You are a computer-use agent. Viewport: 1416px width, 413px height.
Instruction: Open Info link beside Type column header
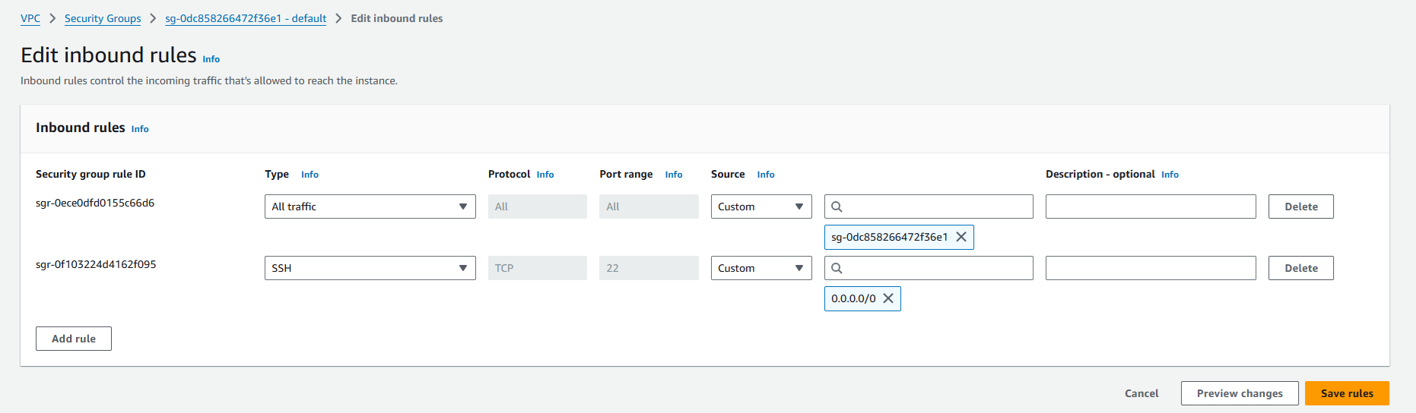coord(310,175)
